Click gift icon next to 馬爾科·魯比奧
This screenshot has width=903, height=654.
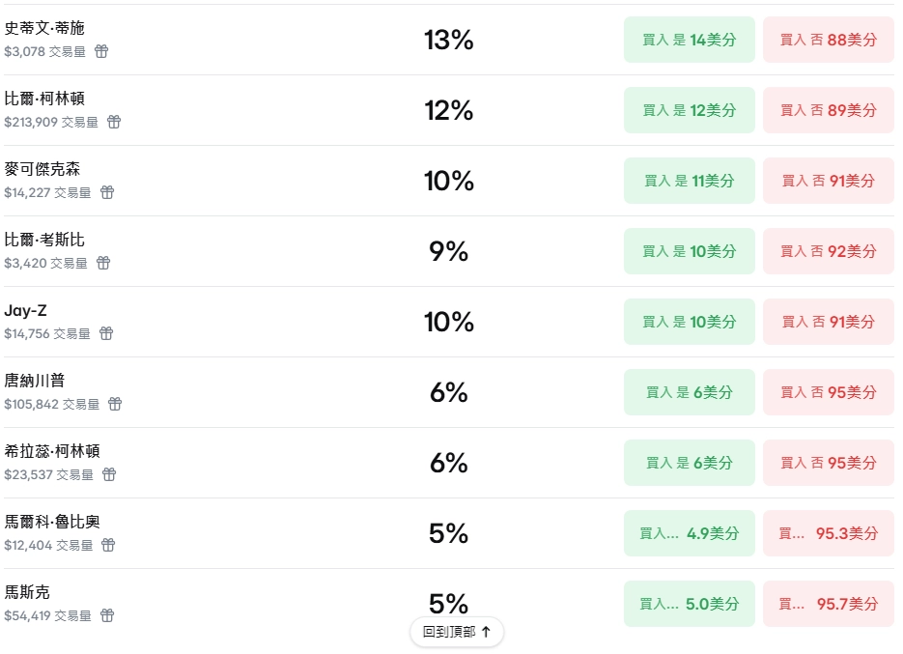click(108, 545)
